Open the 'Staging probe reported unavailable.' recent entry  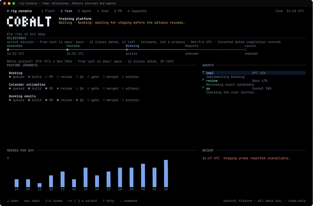tap(246, 158)
